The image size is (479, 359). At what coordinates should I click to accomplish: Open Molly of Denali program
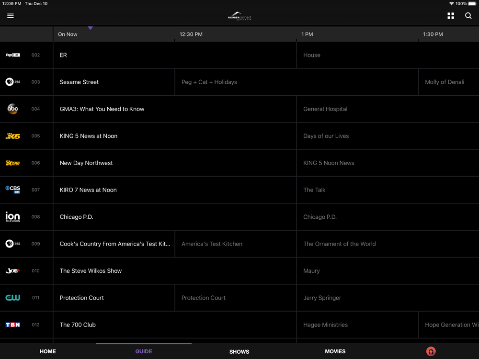tap(448, 82)
